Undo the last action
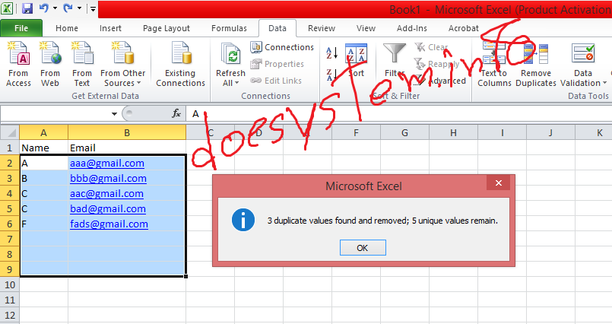Screen dimensions: 612x324 44,8
